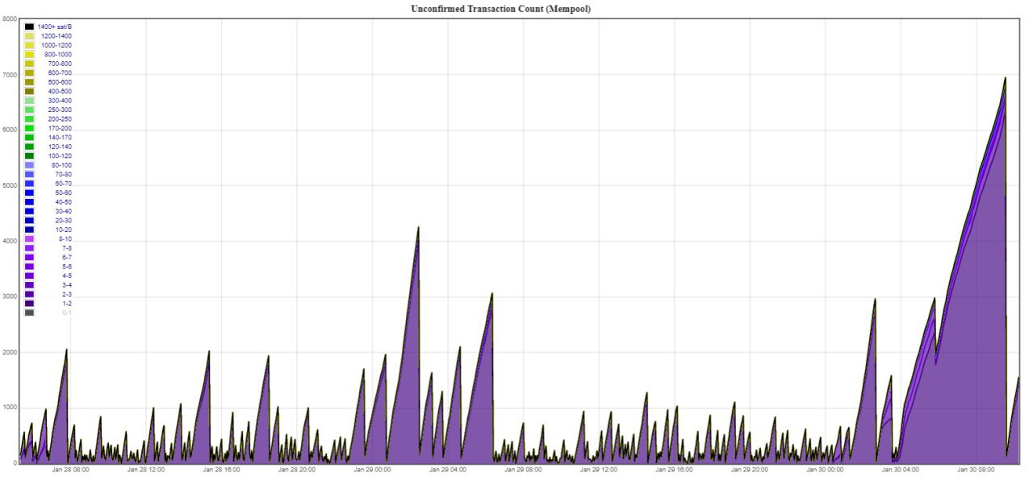Click the 500-600 legend color swatch

(x=29, y=82)
